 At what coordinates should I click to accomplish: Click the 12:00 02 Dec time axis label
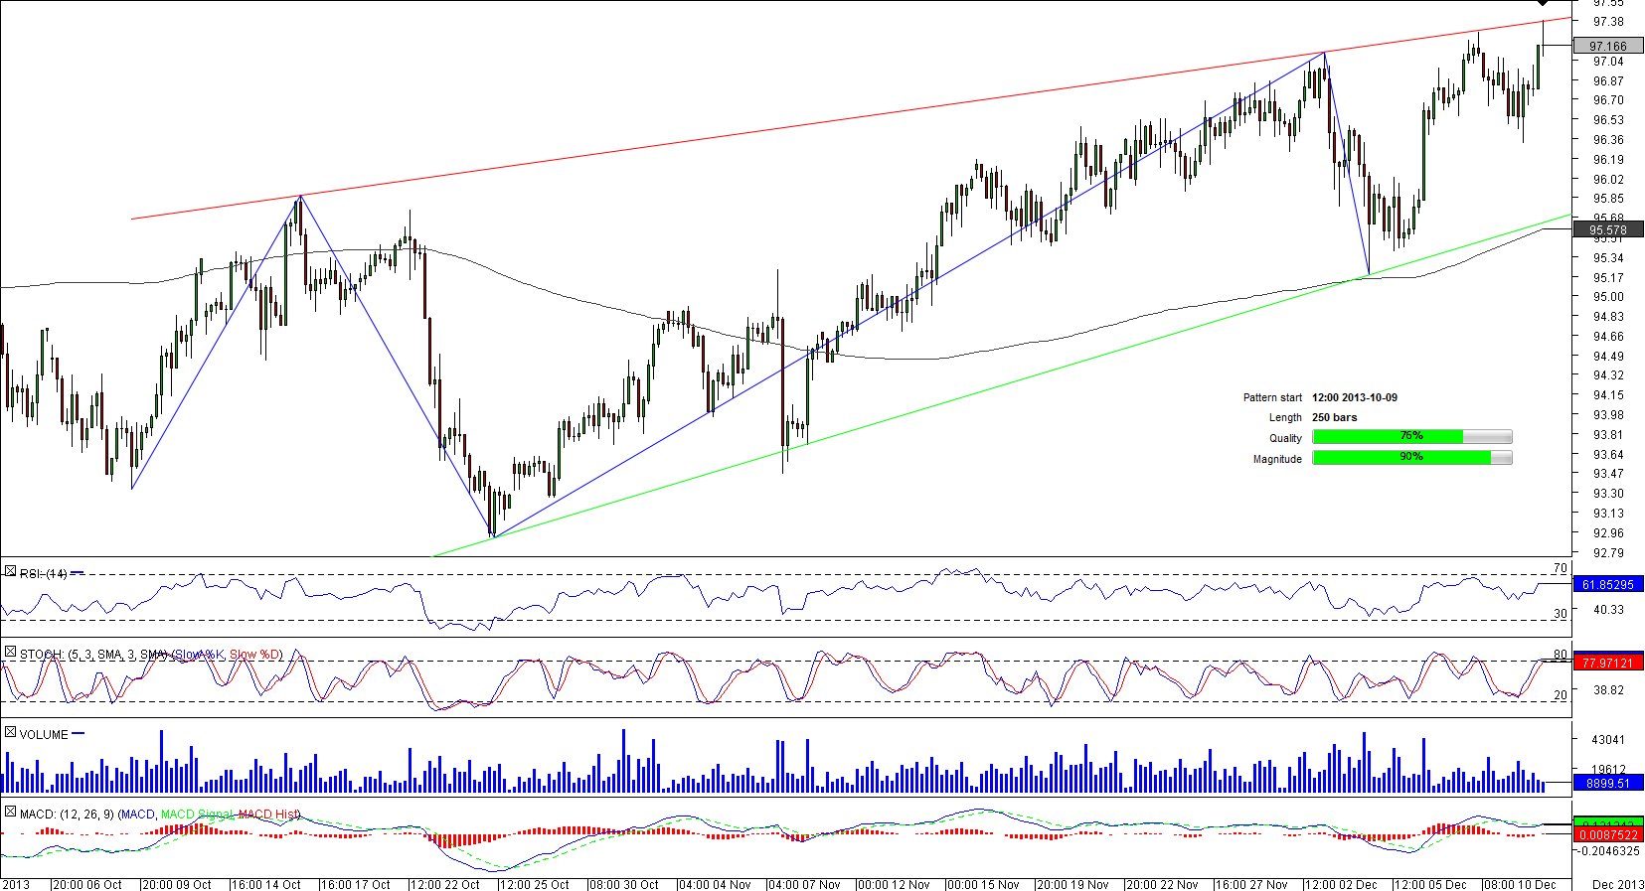(1341, 884)
